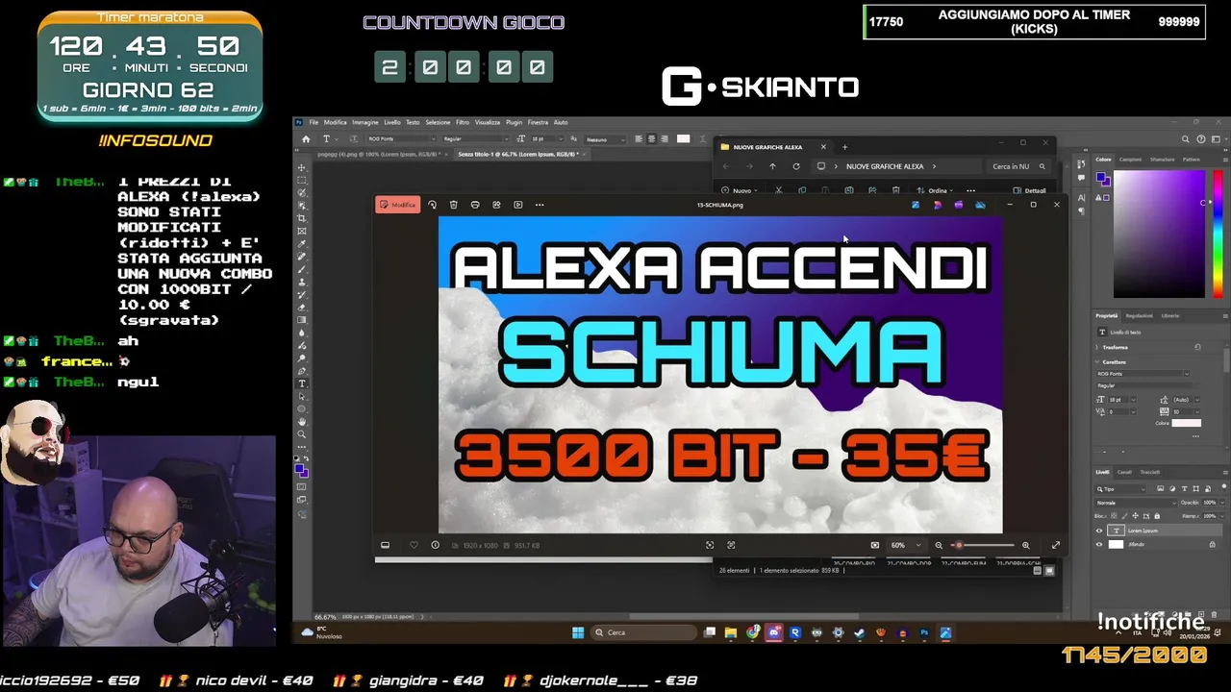
Task: Hide the Sfondo background layer
Action: tap(1099, 545)
